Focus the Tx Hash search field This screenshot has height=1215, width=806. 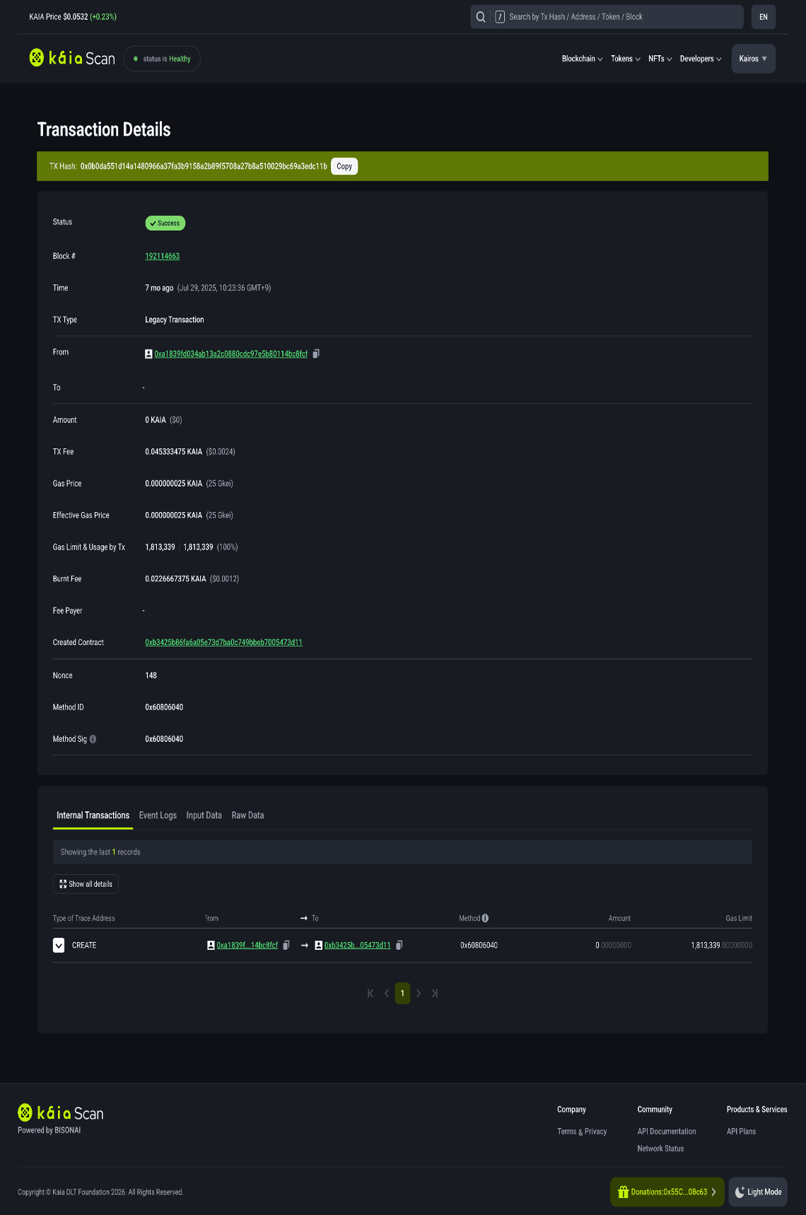[x=622, y=17]
